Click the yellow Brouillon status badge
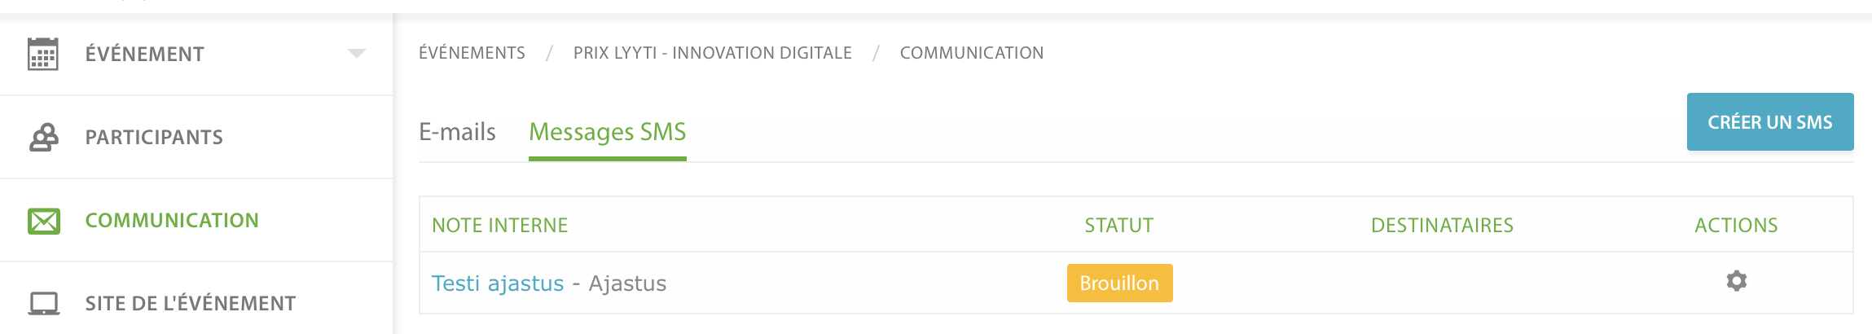Viewport: 1872px width, 334px height. tap(1119, 283)
